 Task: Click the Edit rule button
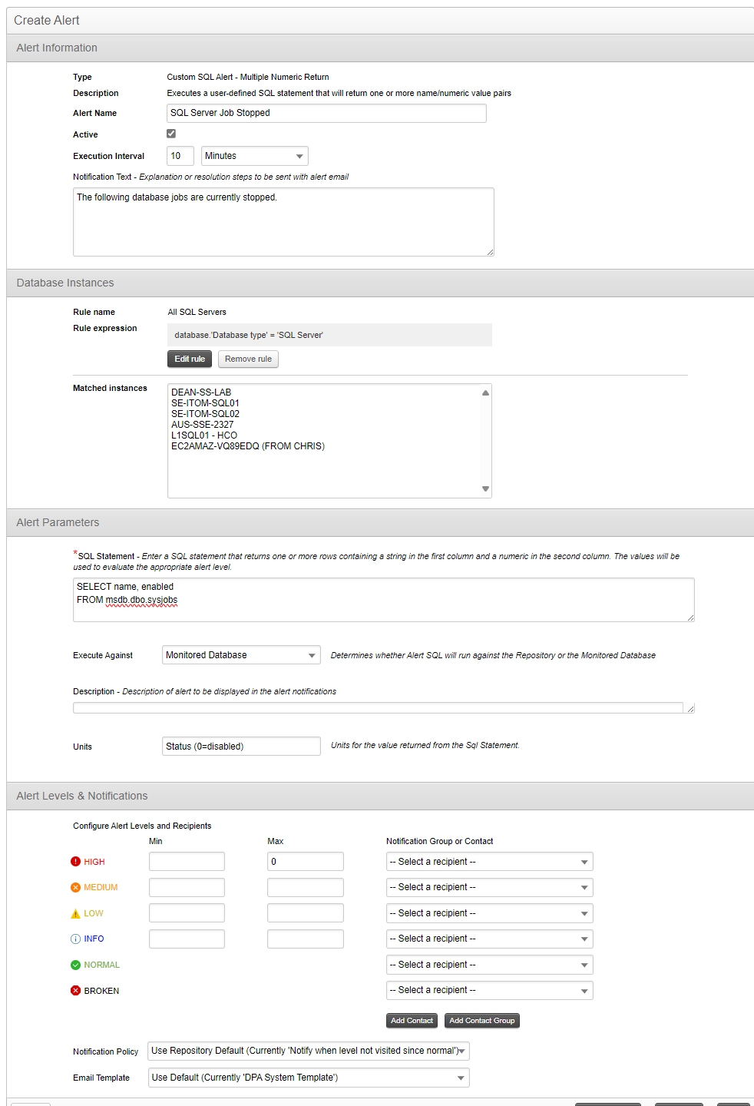coord(190,359)
